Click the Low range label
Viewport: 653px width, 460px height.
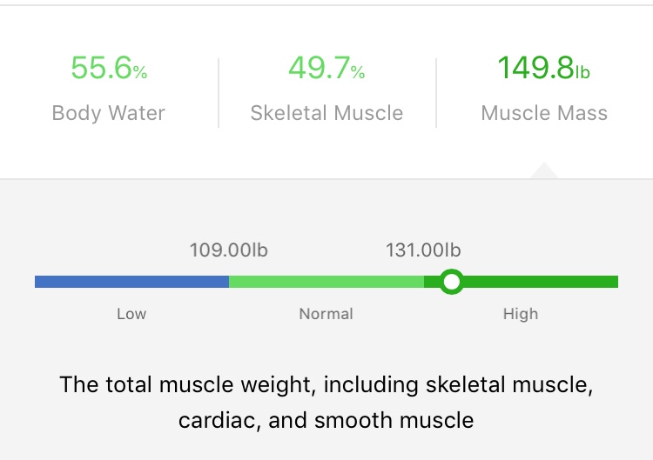[131, 314]
